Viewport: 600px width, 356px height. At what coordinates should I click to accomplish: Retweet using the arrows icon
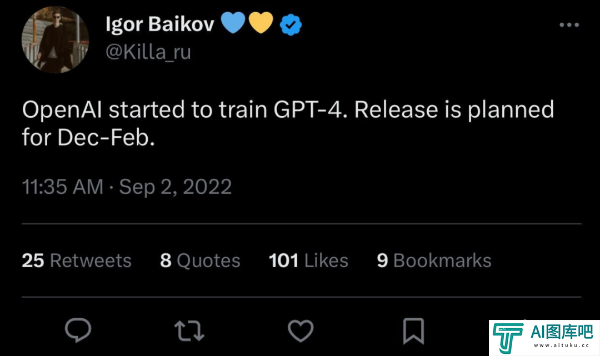pos(189,331)
